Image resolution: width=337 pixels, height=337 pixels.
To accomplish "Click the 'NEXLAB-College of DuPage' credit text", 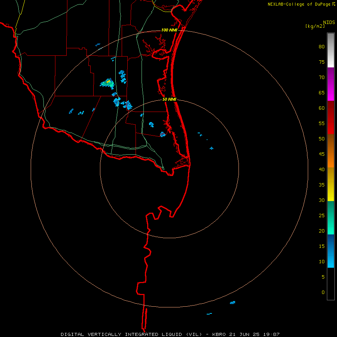I will [299, 4].
